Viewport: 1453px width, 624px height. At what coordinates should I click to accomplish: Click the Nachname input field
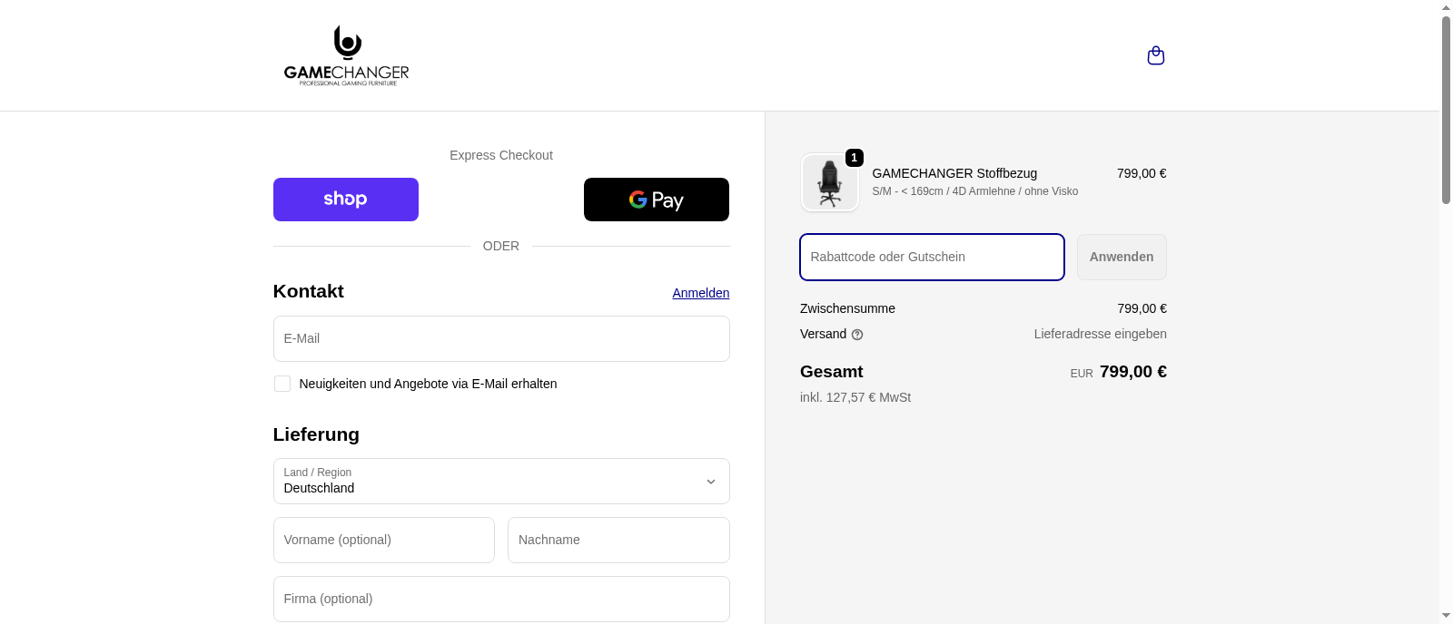coord(618,540)
